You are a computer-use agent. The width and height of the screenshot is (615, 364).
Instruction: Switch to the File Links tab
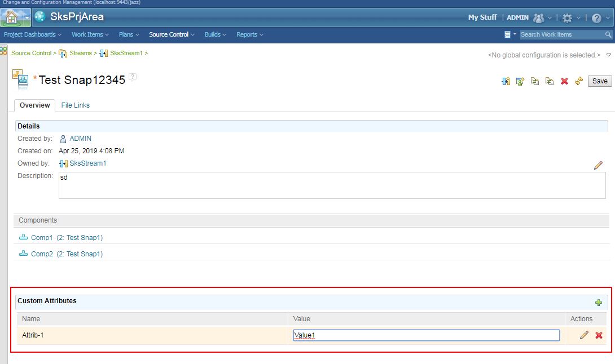coord(75,105)
